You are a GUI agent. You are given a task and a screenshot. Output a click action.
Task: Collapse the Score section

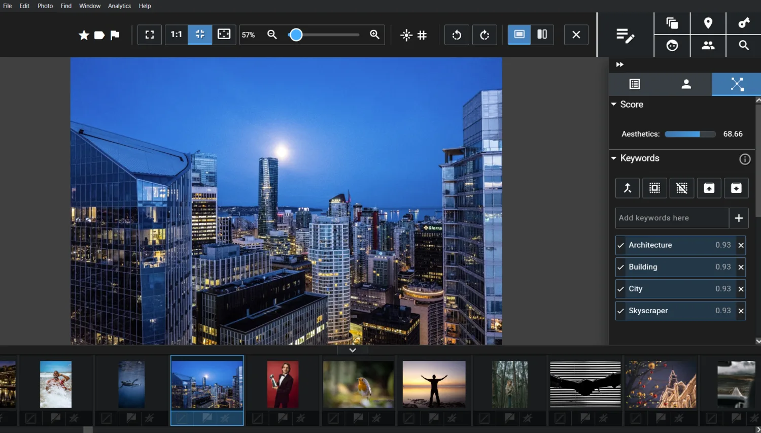[614, 104]
